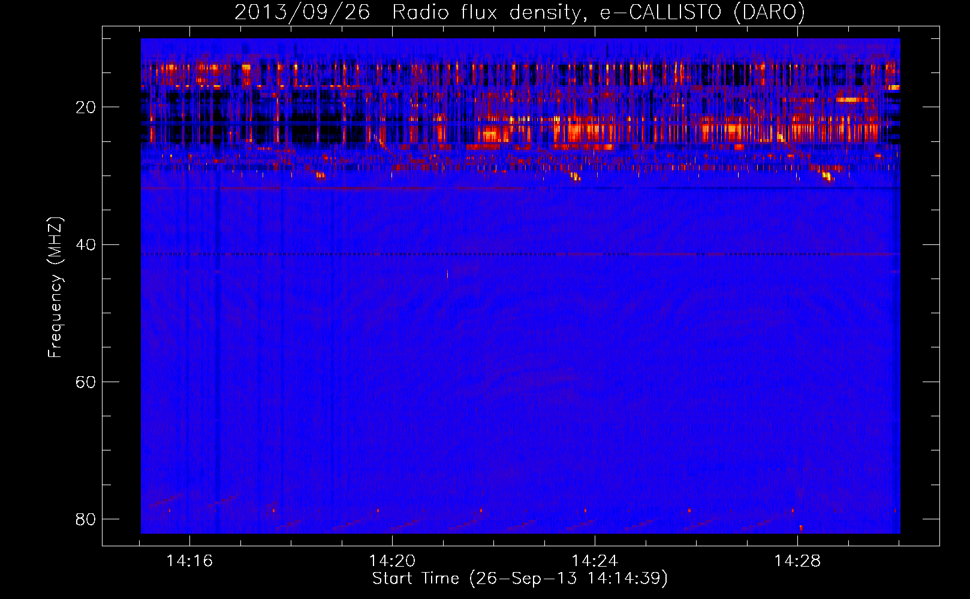Click the date "2013/09/26" in the title
This screenshot has height=599, width=970.
pos(302,13)
